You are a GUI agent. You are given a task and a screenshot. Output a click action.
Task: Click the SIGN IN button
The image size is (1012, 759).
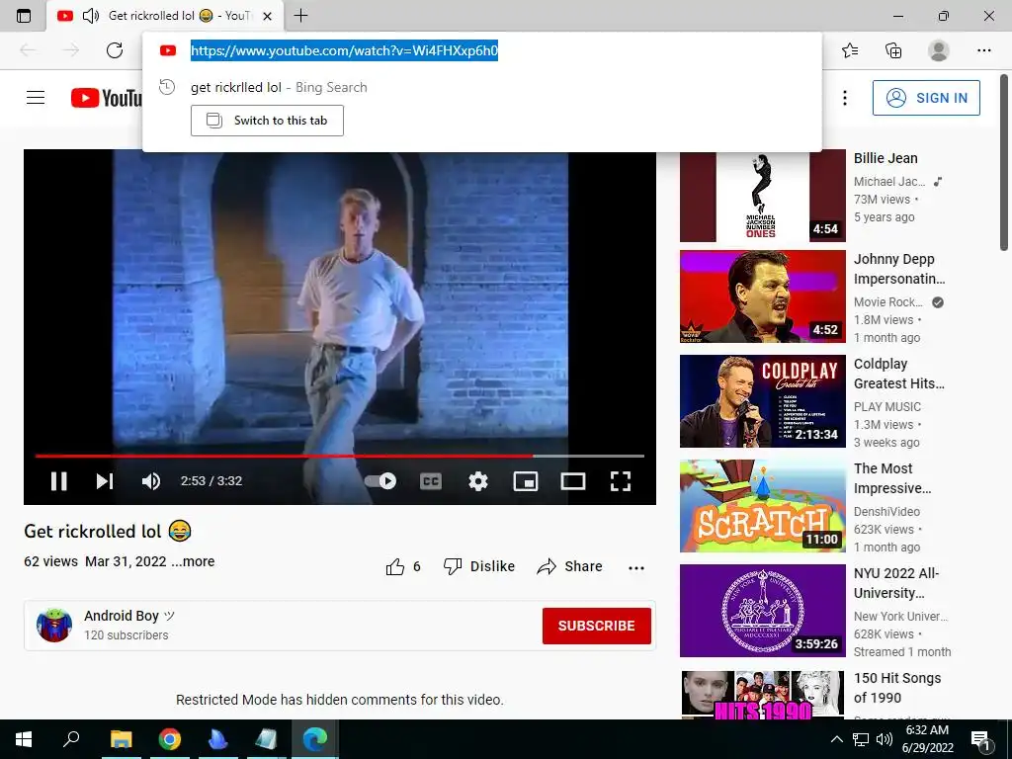pos(926,98)
